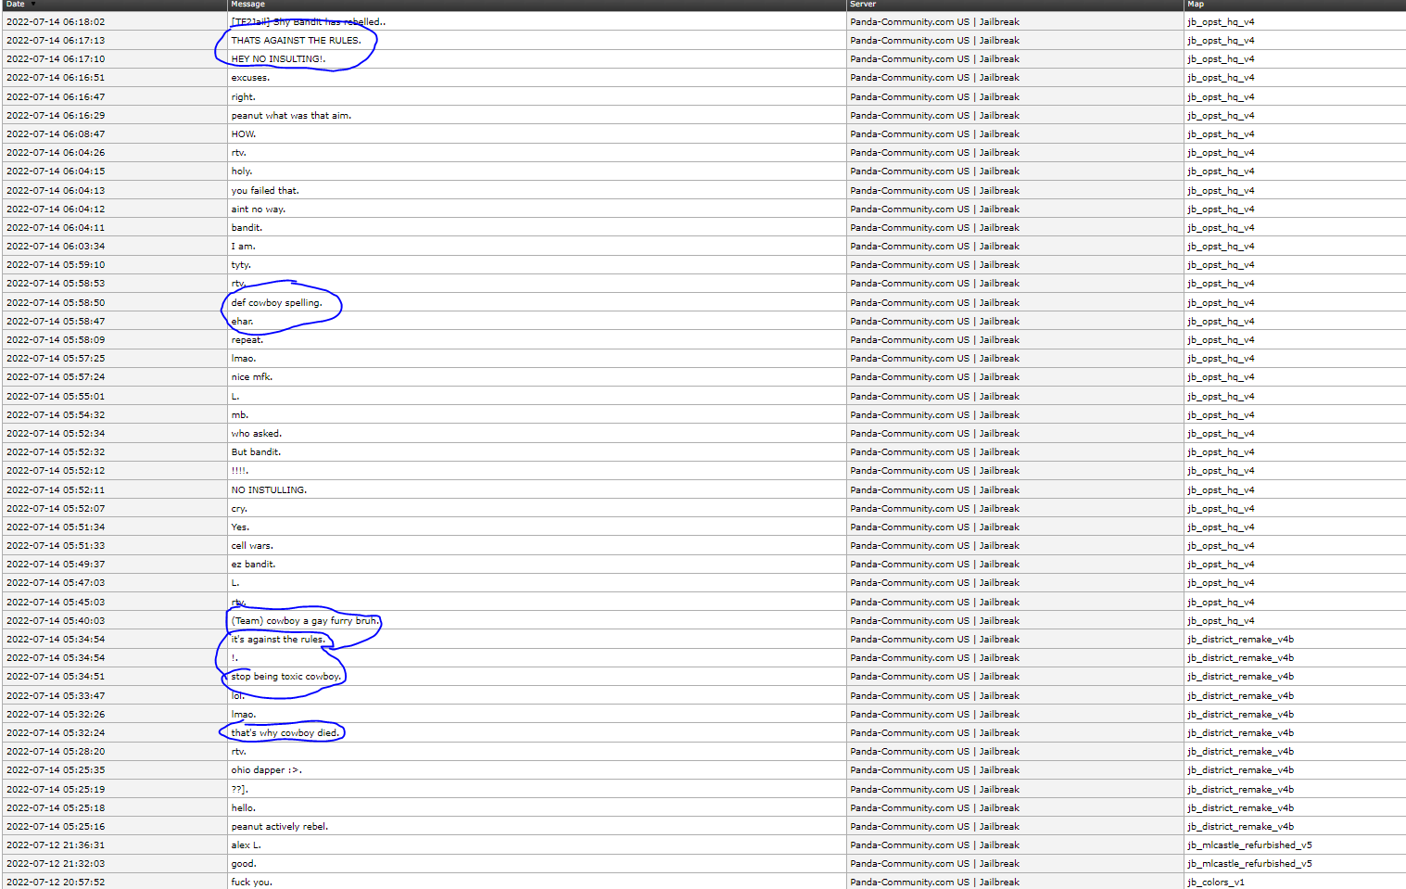Select the 'NO INSTULLING.' chat entry
Image resolution: width=1406 pixels, height=889 pixels.
pyautogui.click(x=269, y=489)
